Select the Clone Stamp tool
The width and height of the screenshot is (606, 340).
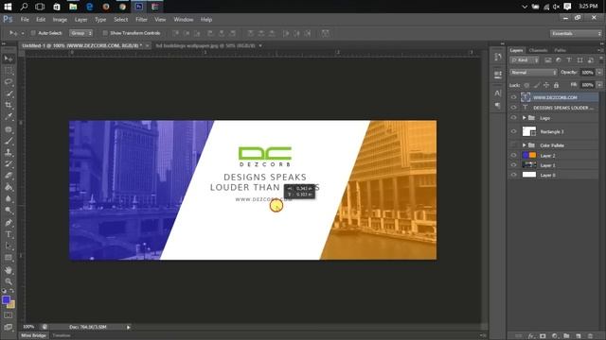(9, 152)
